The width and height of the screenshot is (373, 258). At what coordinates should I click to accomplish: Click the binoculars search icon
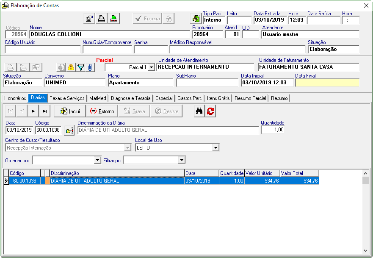point(199,111)
